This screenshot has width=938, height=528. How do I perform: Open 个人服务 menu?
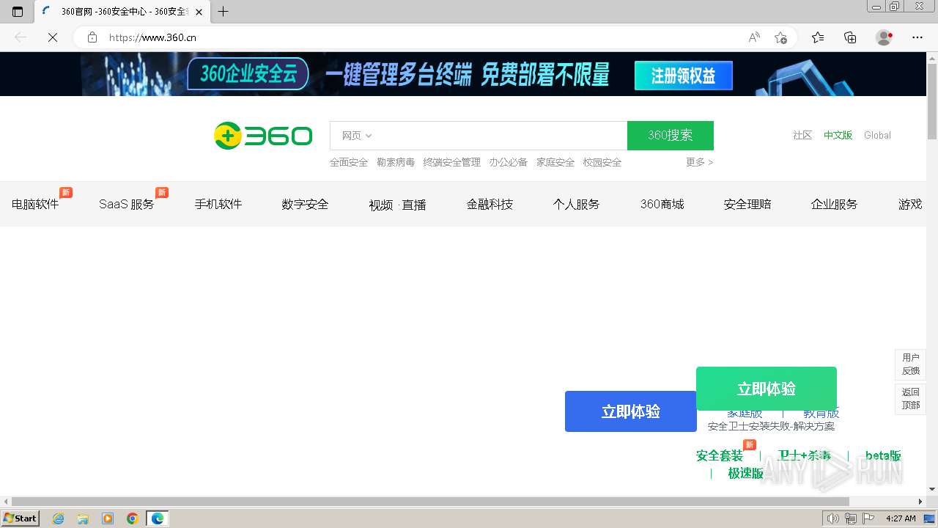576,205
